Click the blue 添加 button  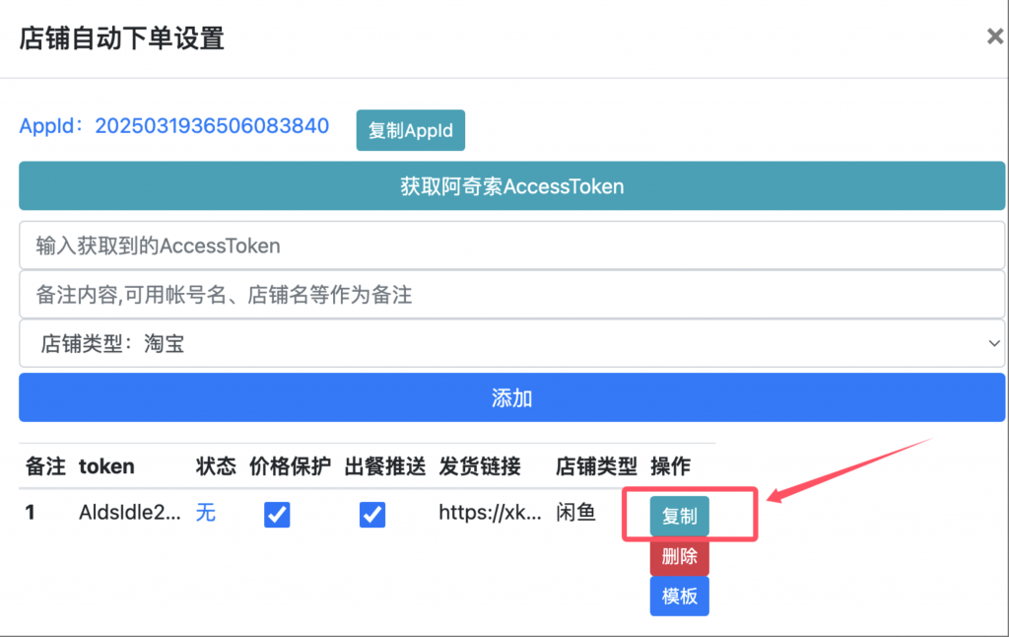point(511,397)
